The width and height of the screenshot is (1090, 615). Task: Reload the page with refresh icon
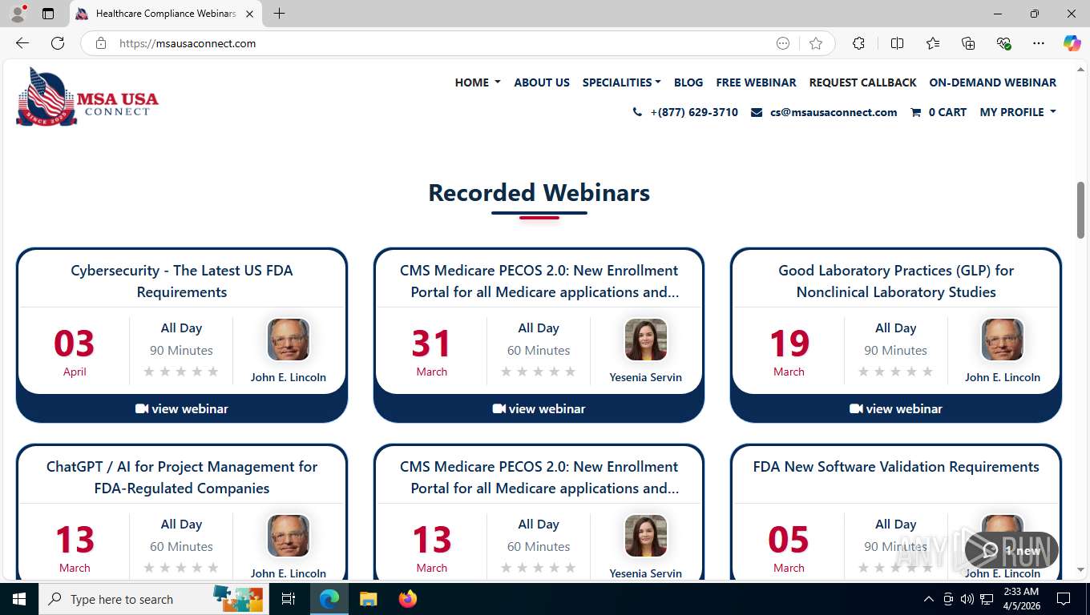click(58, 43)
